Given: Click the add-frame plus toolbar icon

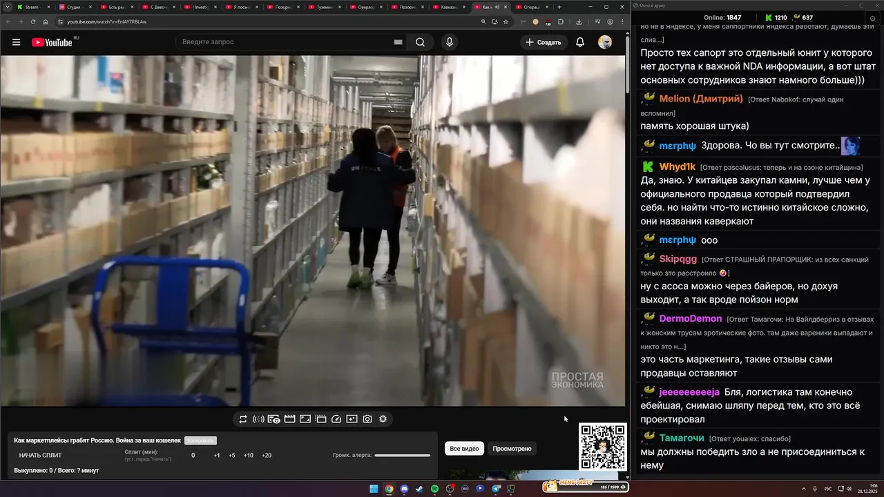Looking at the screenshot, I should [352, 419].
